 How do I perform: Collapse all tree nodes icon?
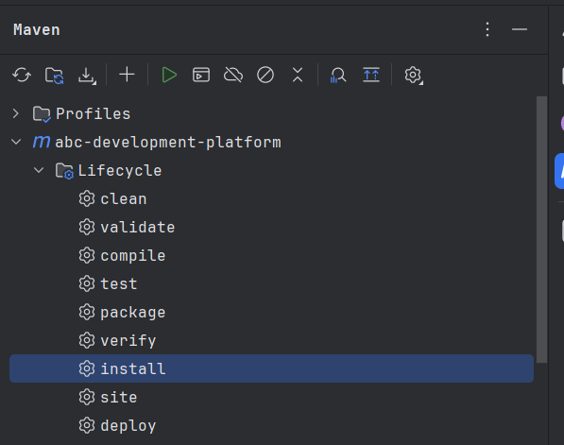[x=298, y=75]
